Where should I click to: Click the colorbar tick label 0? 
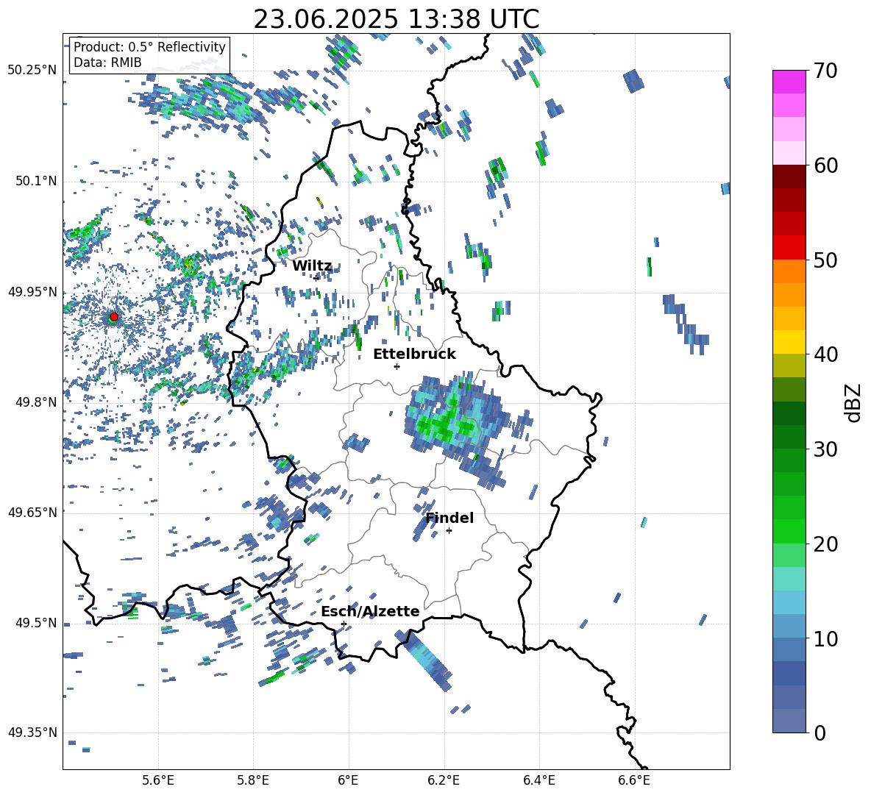[x=820, y=732]
